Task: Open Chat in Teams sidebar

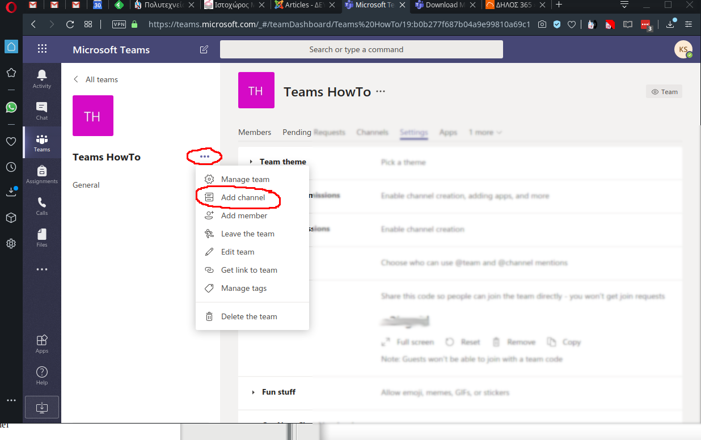Action: pyautogui.click(x=42, y=110)
